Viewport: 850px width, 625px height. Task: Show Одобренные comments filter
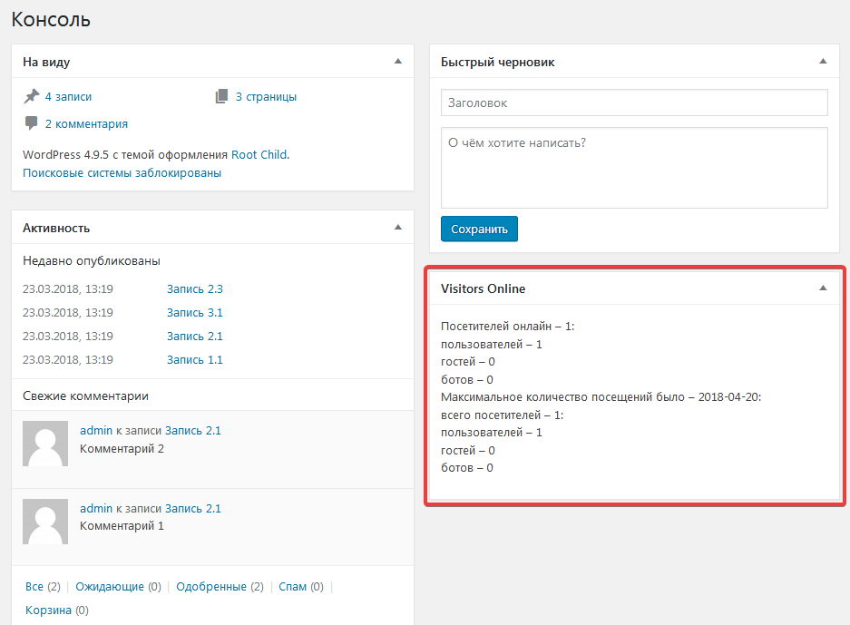point(210,587)
